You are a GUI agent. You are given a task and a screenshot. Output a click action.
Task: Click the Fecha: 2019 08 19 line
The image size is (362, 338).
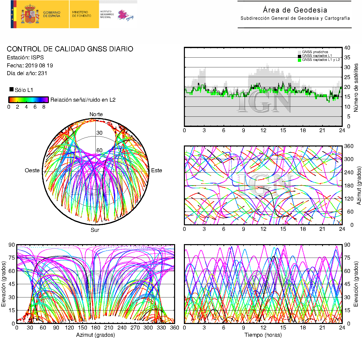[30, 66]
